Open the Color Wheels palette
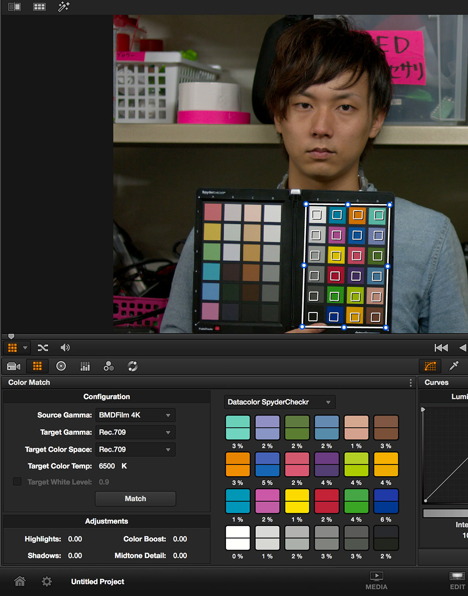Screen dimensions: 468x596 pyautogui.click(x=61, y=366)
